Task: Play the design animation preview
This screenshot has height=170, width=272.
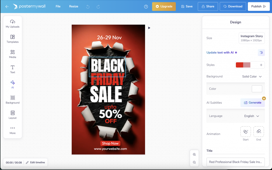Action: pyautogui.click(x=149, y=28)
